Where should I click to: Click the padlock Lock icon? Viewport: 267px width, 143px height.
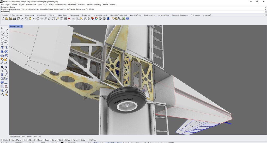pyautogui.click(x=89, y=18)
